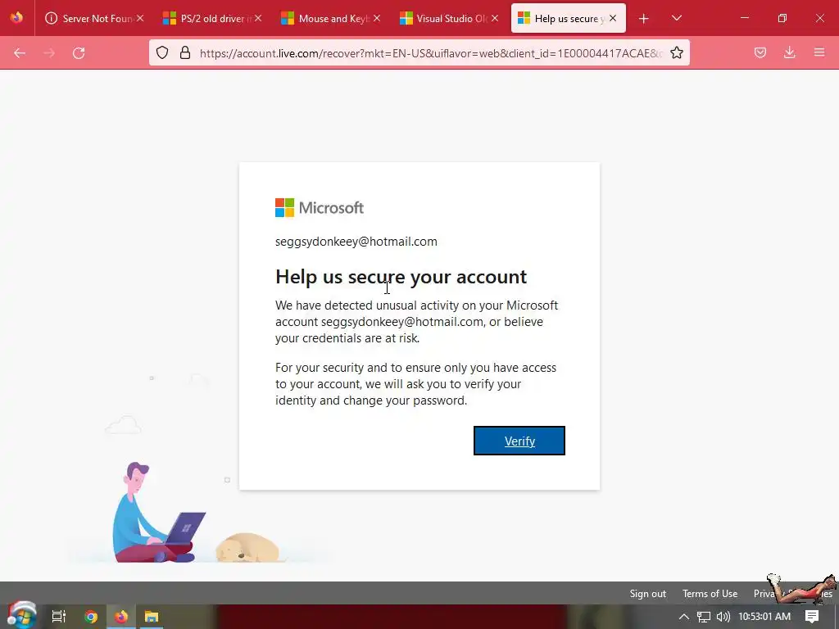Open Task View in taskbar
839x629 pixels.
(x=58, y=616)
